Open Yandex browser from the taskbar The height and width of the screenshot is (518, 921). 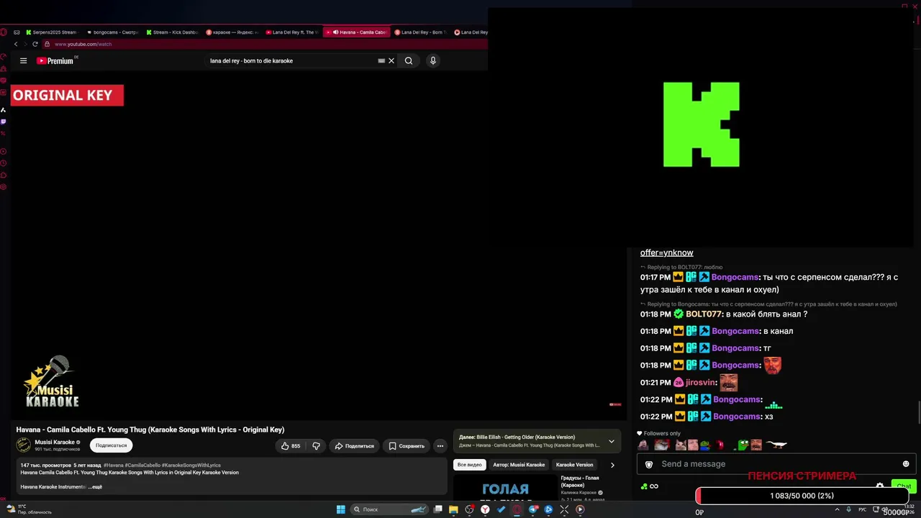(x=485, y=509)
